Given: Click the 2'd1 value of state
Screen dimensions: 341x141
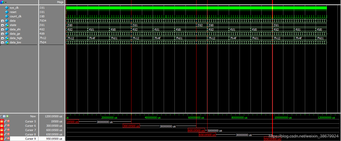Looking at the screenshot, I should (x=42, y=25).
